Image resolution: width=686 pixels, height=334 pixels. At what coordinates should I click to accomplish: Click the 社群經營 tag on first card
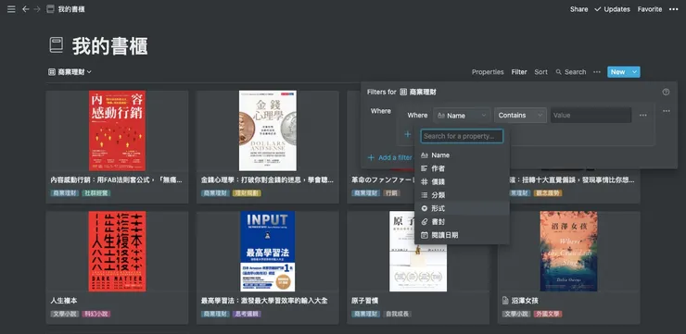[x=95, y=193]
